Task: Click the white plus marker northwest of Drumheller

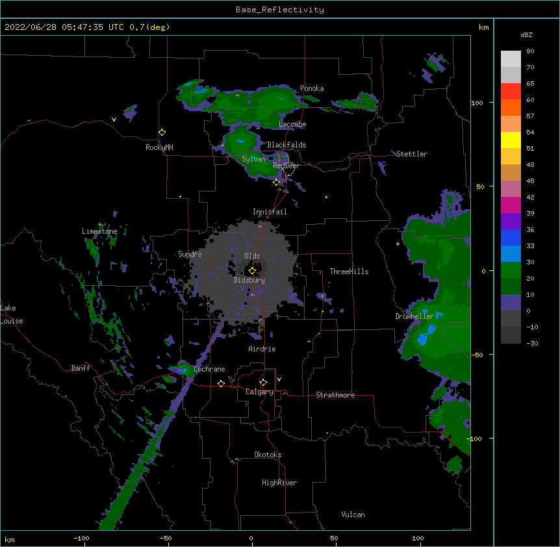Action: tap(398, 244)
